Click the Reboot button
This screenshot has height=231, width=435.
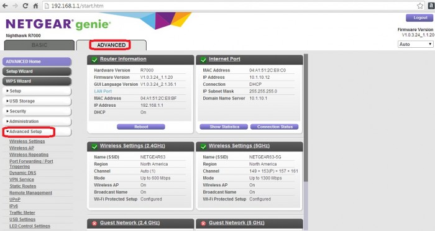(141, 127)
